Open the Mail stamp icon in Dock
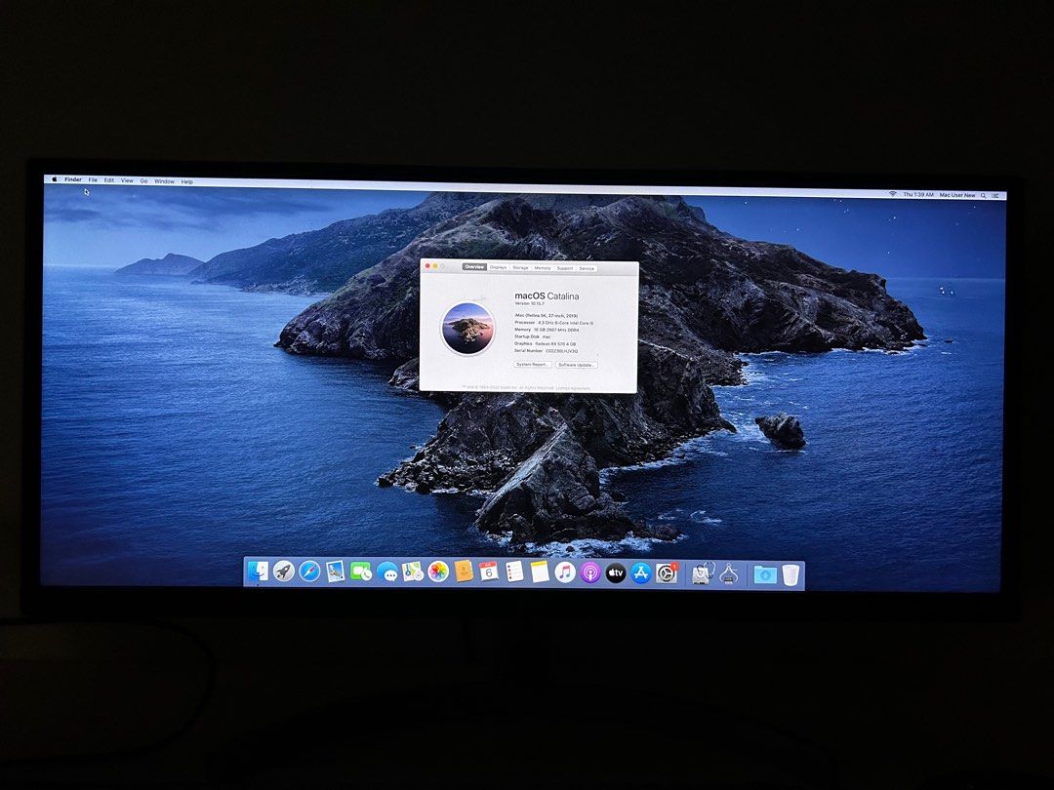The image size is (1054, 790). coord(335,572)
